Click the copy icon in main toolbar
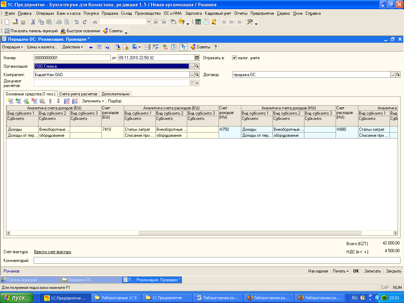The height and width of the screenshot is (303, 404). (x=41, y=22)
